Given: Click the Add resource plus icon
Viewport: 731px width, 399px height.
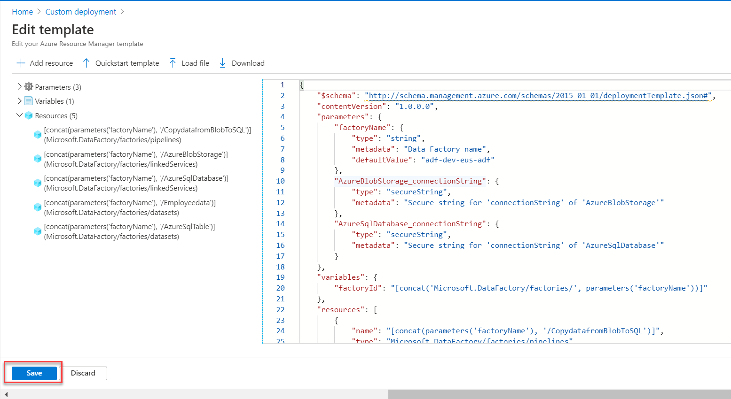Looking at the screenshot, I should [x=21, y=63].
